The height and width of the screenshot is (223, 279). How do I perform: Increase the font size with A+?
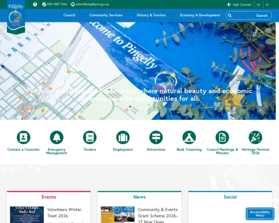259,5
